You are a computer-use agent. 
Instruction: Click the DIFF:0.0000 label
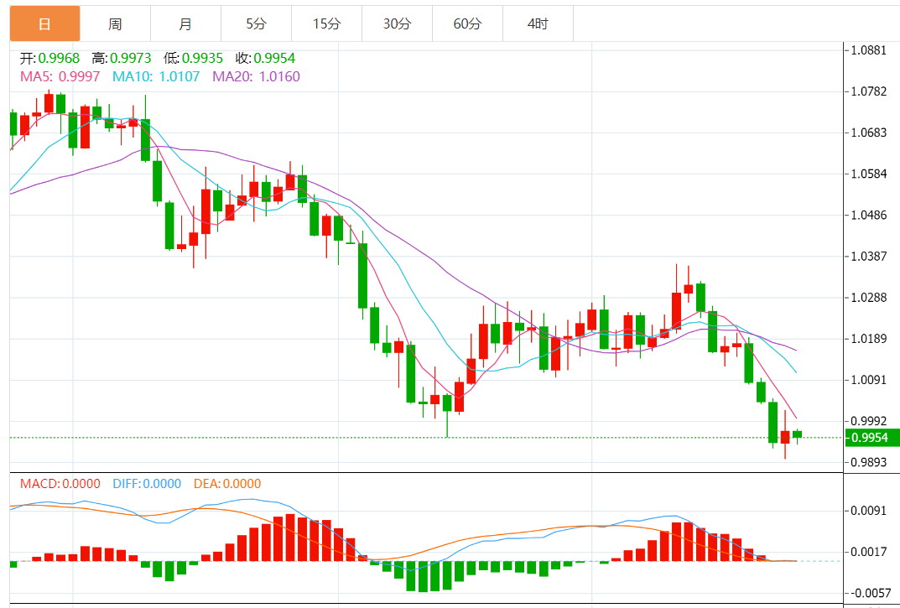coord(147,484)
